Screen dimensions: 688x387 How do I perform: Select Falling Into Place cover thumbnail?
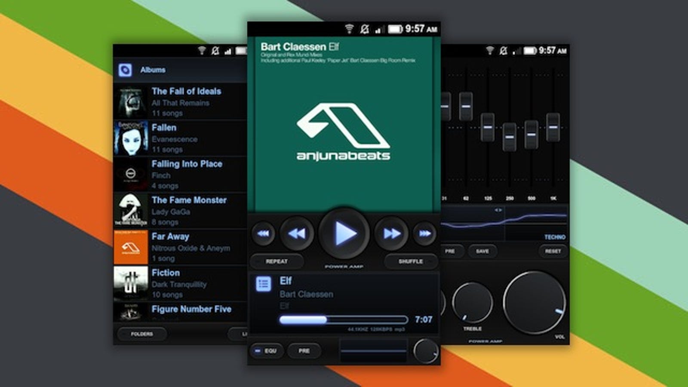[131, 175]
